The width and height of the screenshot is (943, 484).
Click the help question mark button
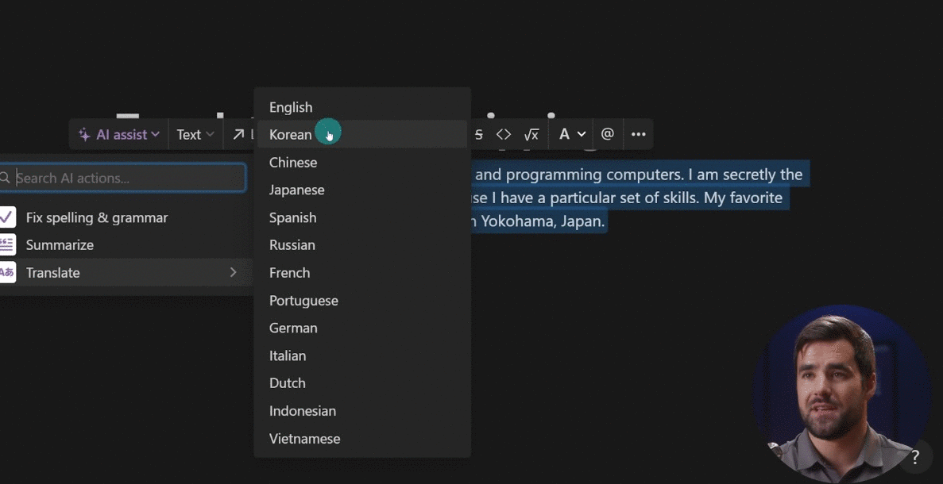pyautogui.click(x=915, y=457)
